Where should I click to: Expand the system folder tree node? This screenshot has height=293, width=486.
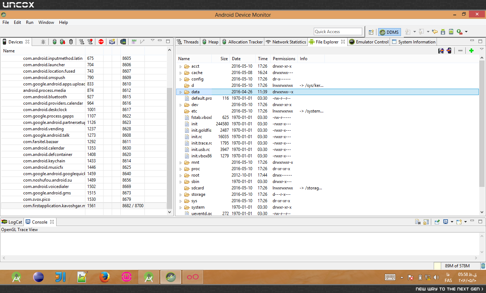[180, 207]
